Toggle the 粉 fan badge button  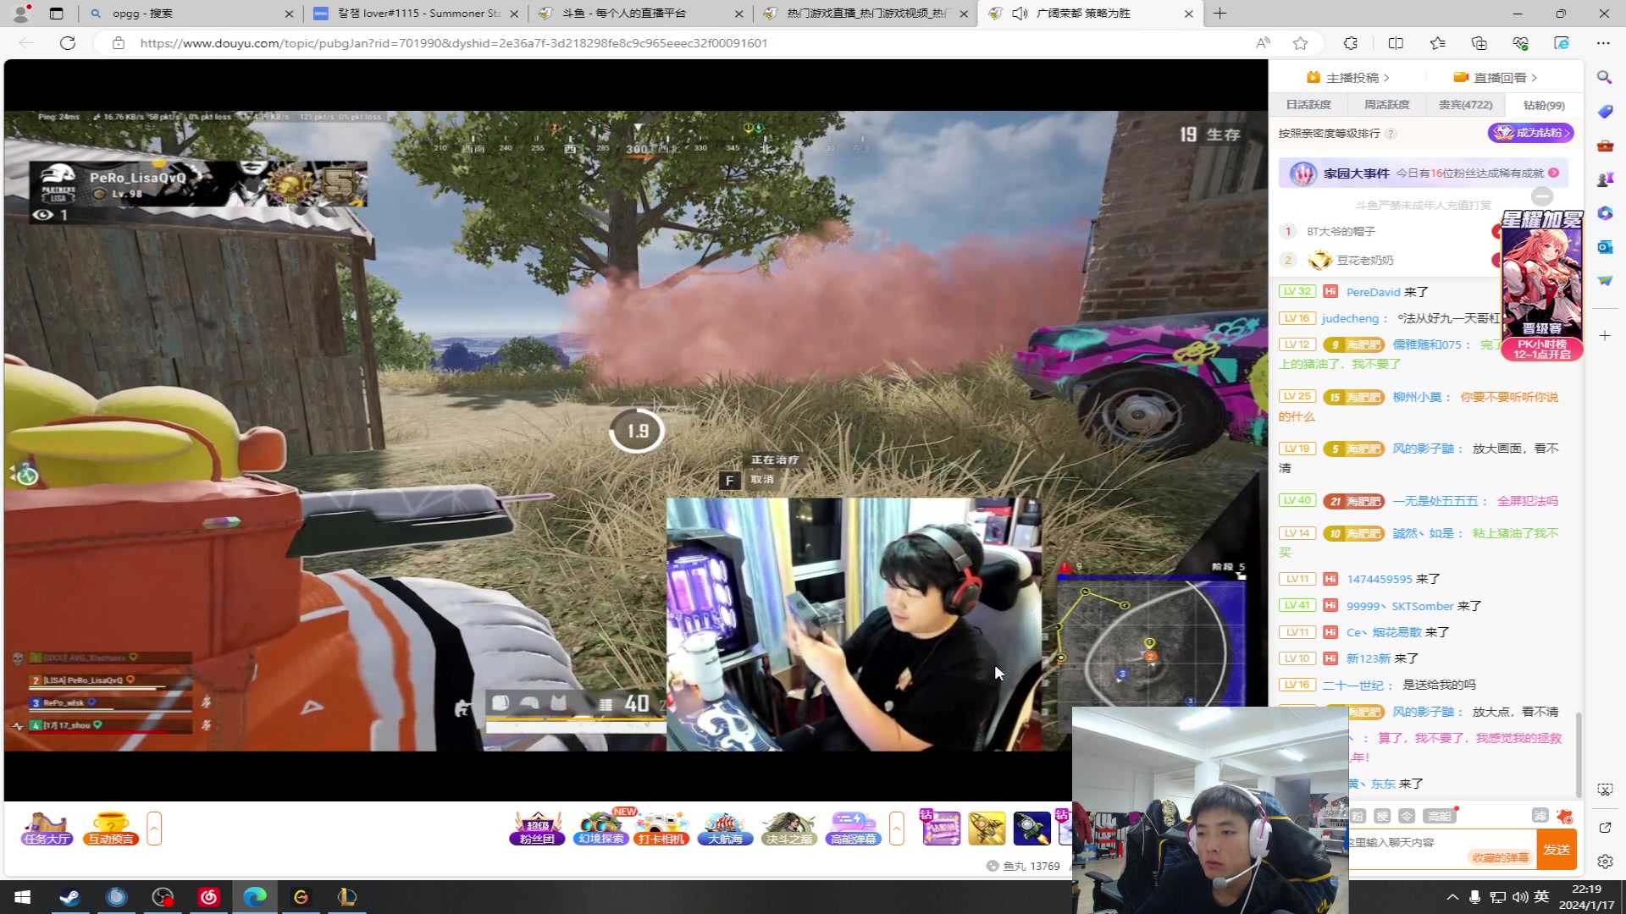(1358, 816)
